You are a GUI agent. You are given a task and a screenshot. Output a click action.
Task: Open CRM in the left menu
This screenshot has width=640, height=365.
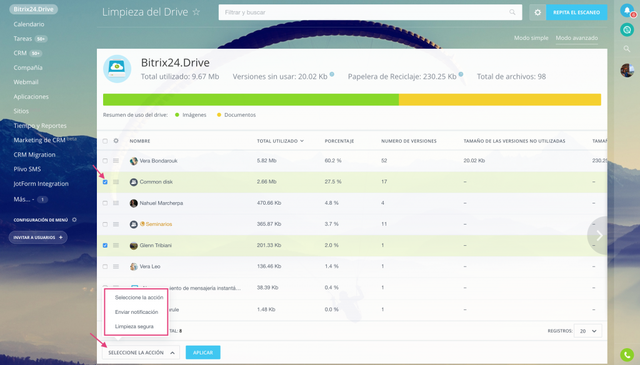tap(20, 53)
